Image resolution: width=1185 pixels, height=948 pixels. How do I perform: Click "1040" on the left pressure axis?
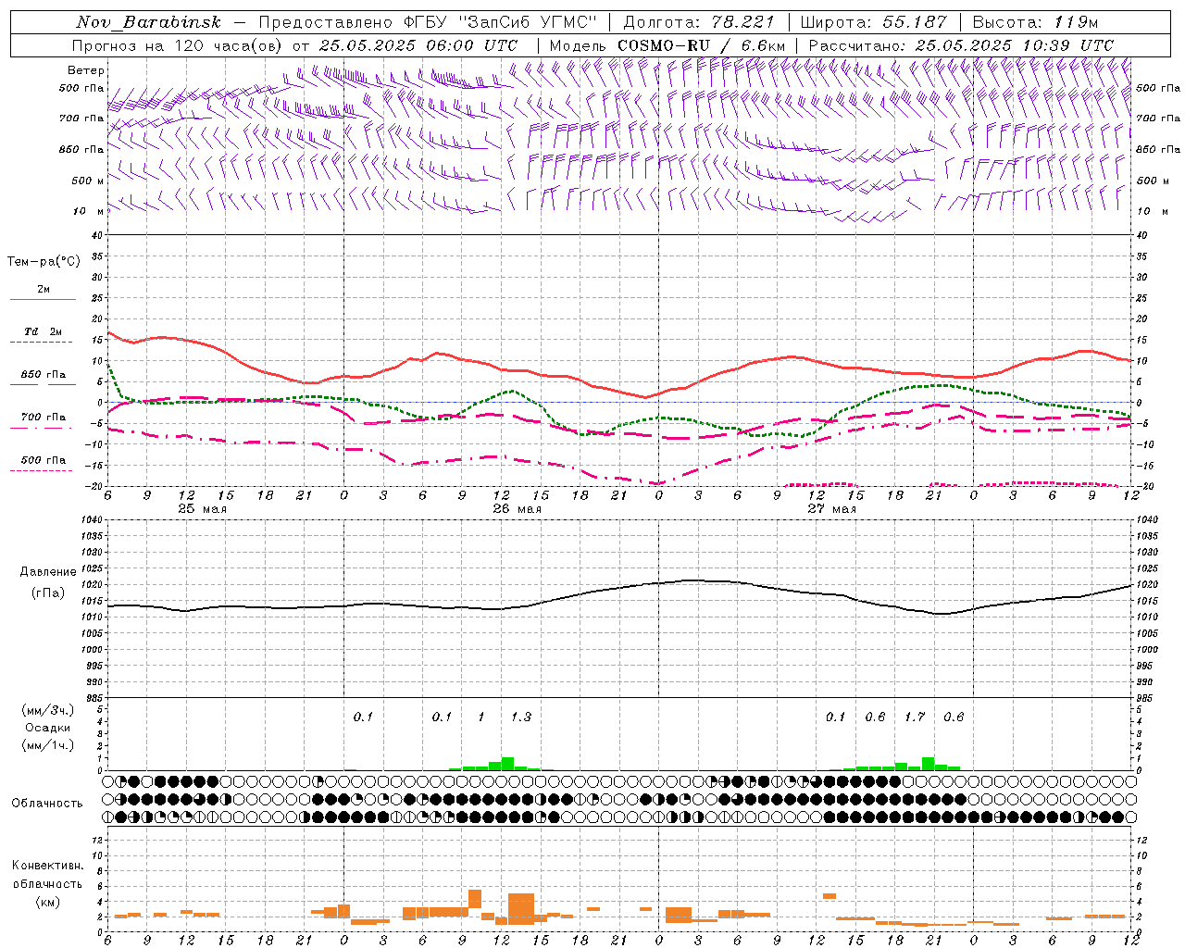[90, 520]
